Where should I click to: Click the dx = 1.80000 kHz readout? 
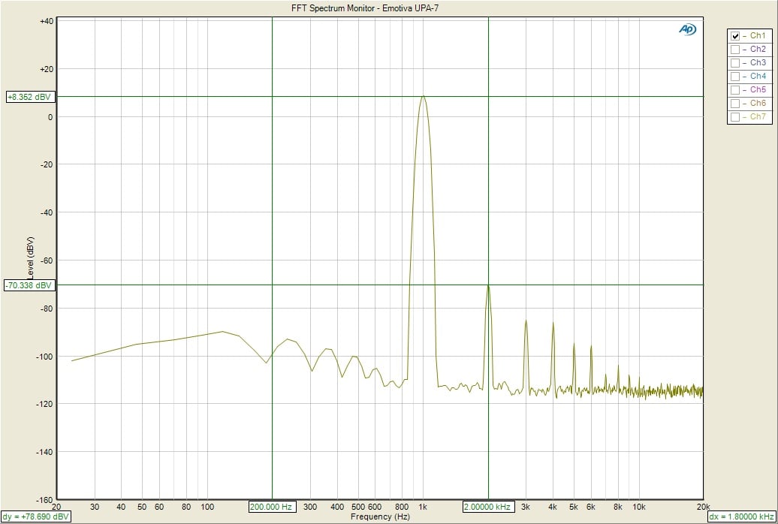coord(742,516)
